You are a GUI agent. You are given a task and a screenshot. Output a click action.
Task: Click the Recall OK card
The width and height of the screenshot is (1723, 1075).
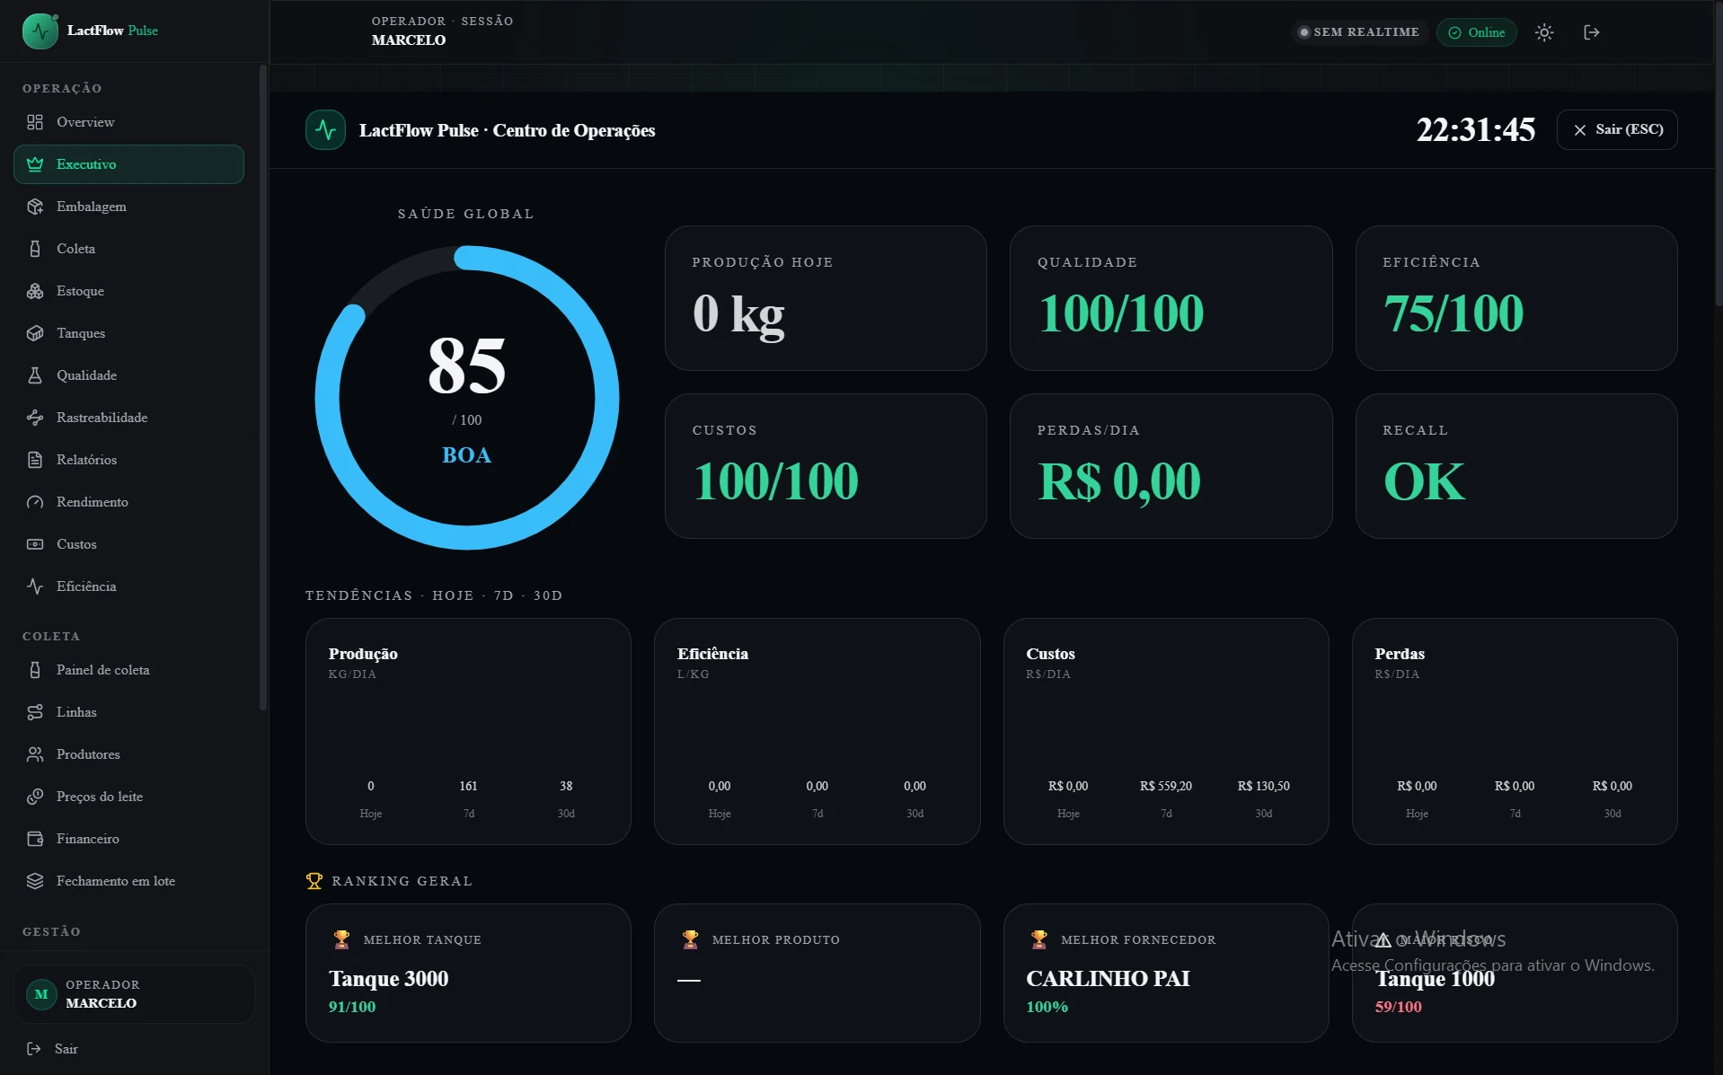click(1516, 466)
